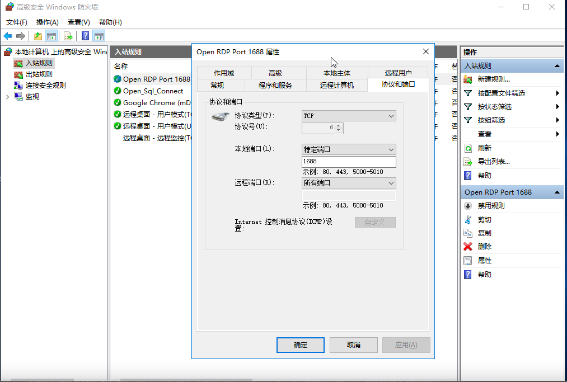Select root node 本地计算机 上的高级安全
This screenshot has width=567, height=382.
[61, 51]
